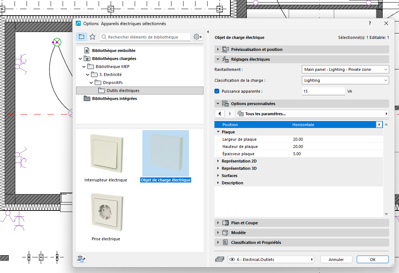The height and width of the screenshot is (273, 399).
Task: Show favorites star icon
Action: (x=92, y=37)
